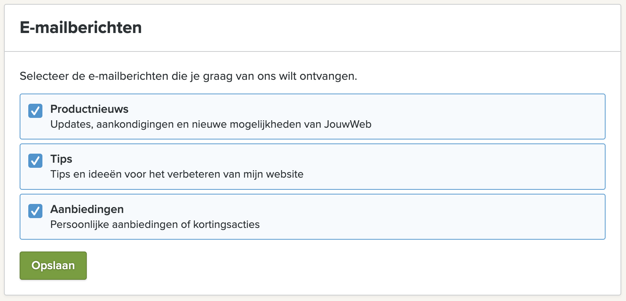Click the bold Tips label

pos(61,159)
